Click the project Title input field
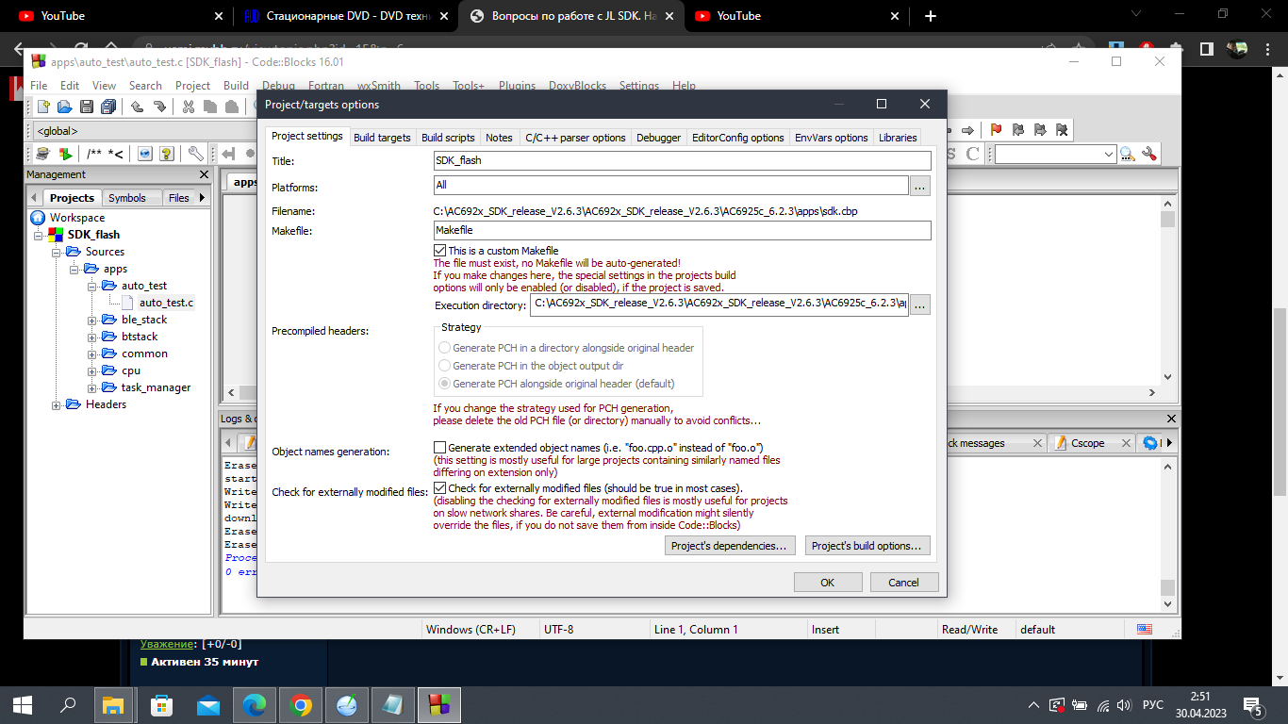 click(x=682, y=160)
